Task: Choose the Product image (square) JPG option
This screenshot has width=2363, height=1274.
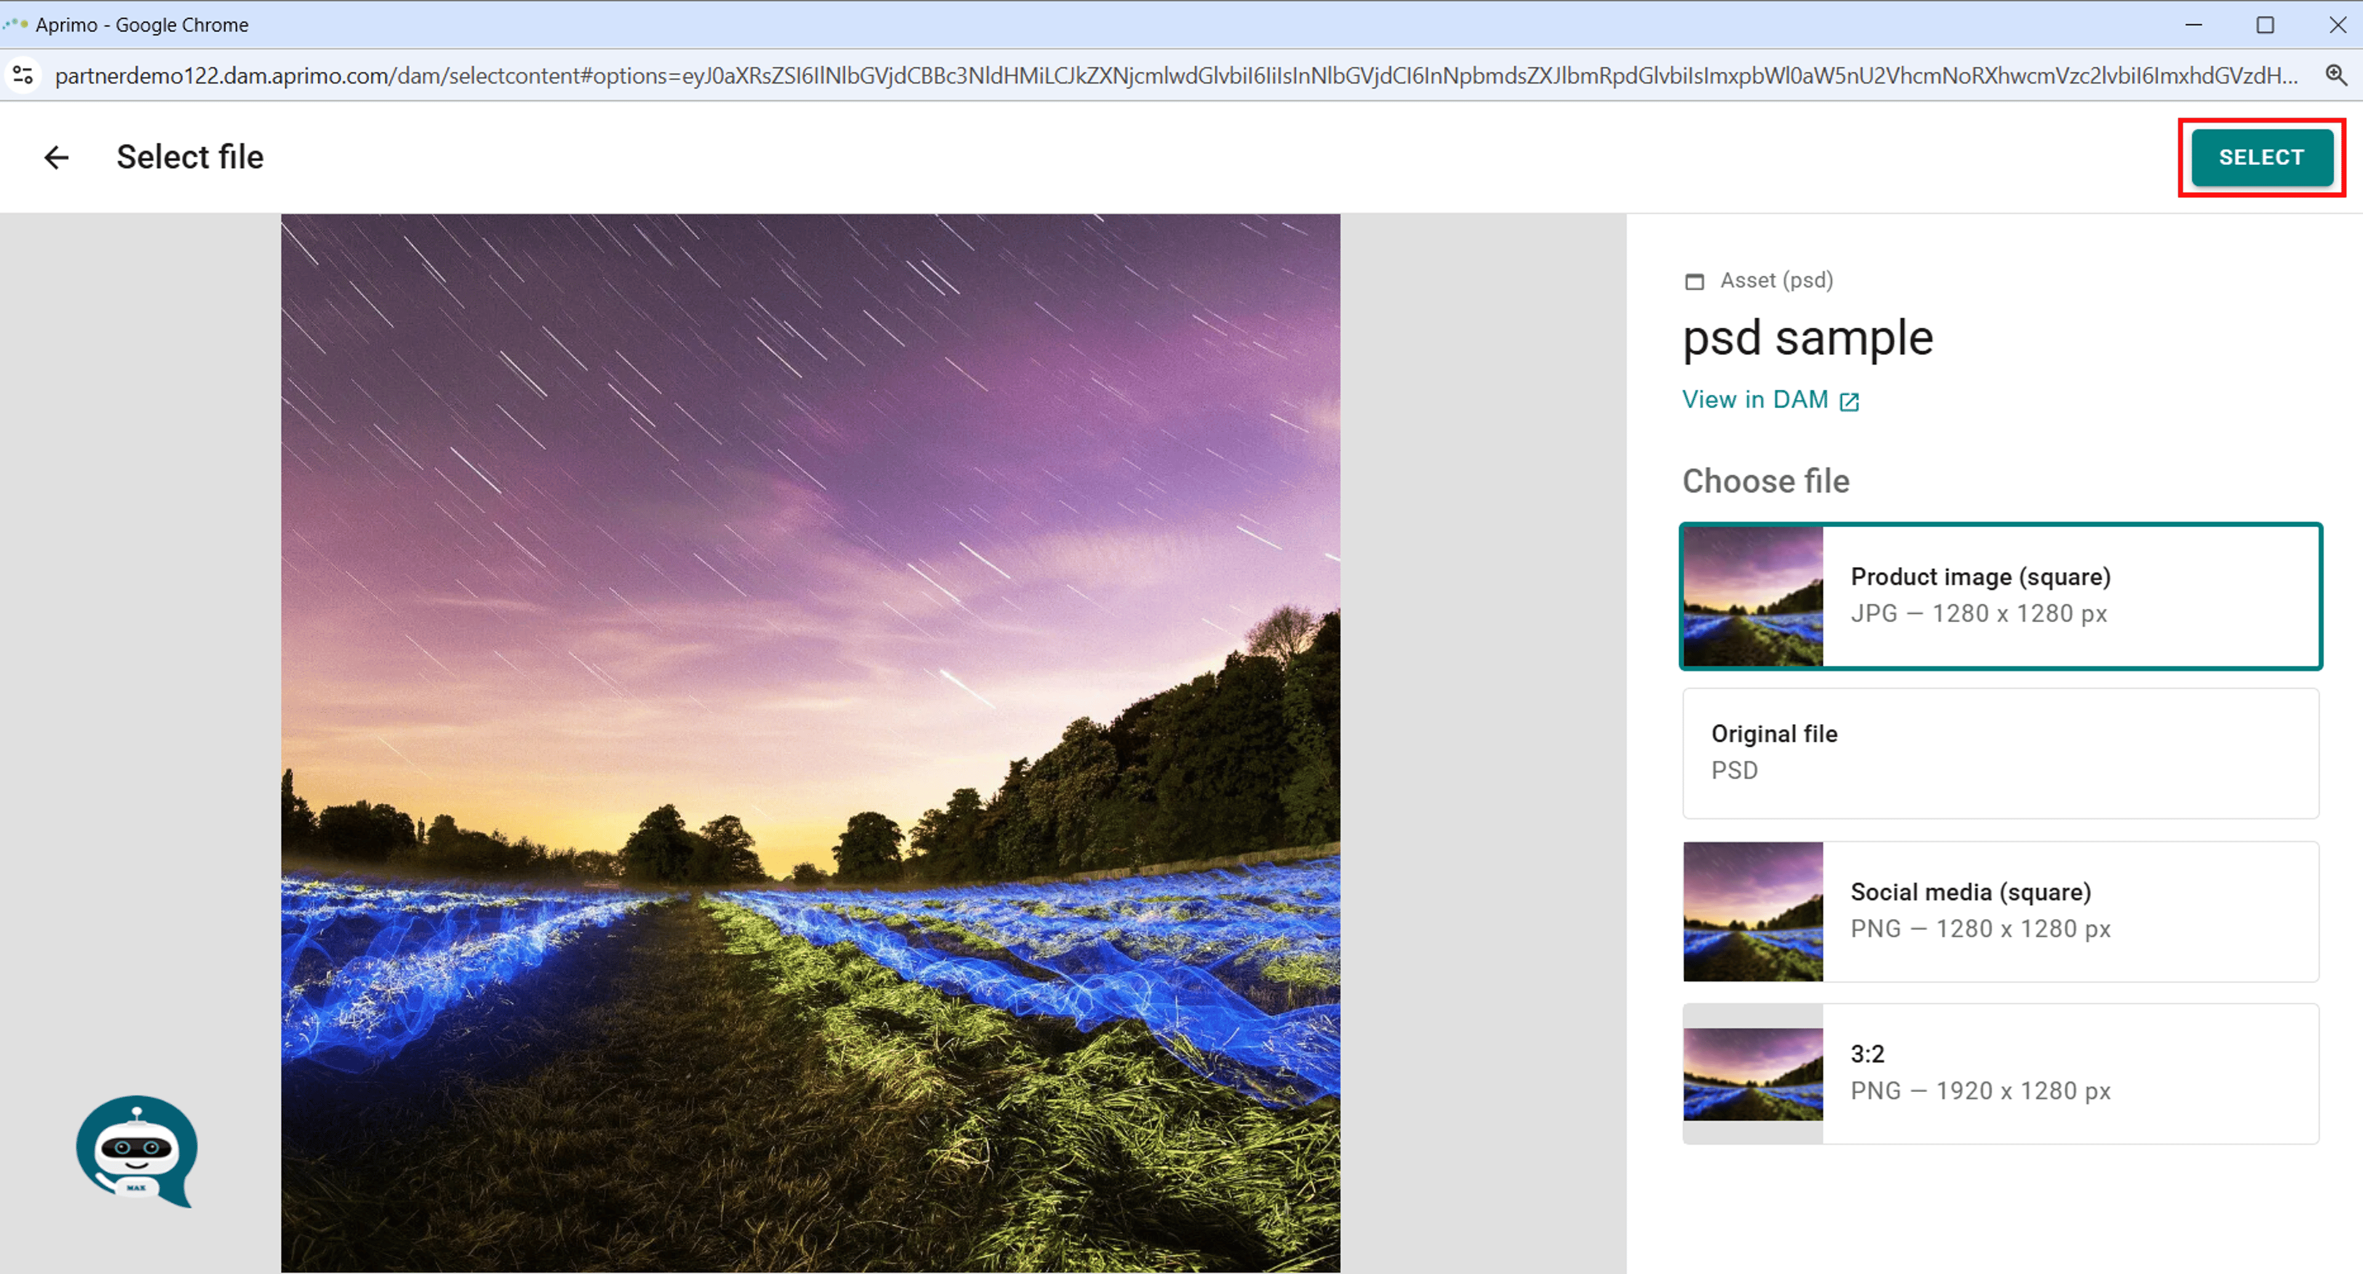Action: 2001,596
